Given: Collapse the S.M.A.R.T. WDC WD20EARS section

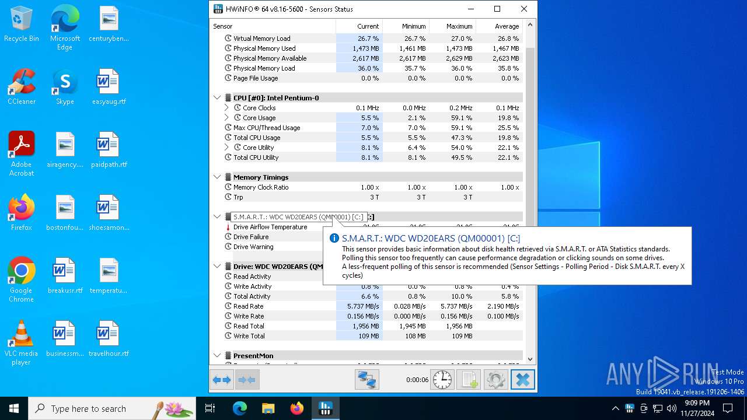Looking at the screenshot, I should pyautogui.click(x=217, y=217).
